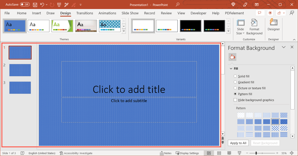Select slide 2 thumbnail
The image size is (298, 156).
20,70
